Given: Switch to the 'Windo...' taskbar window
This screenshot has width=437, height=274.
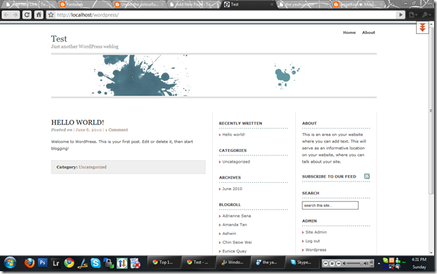Looking at the screenshot, I should [232, 262].
